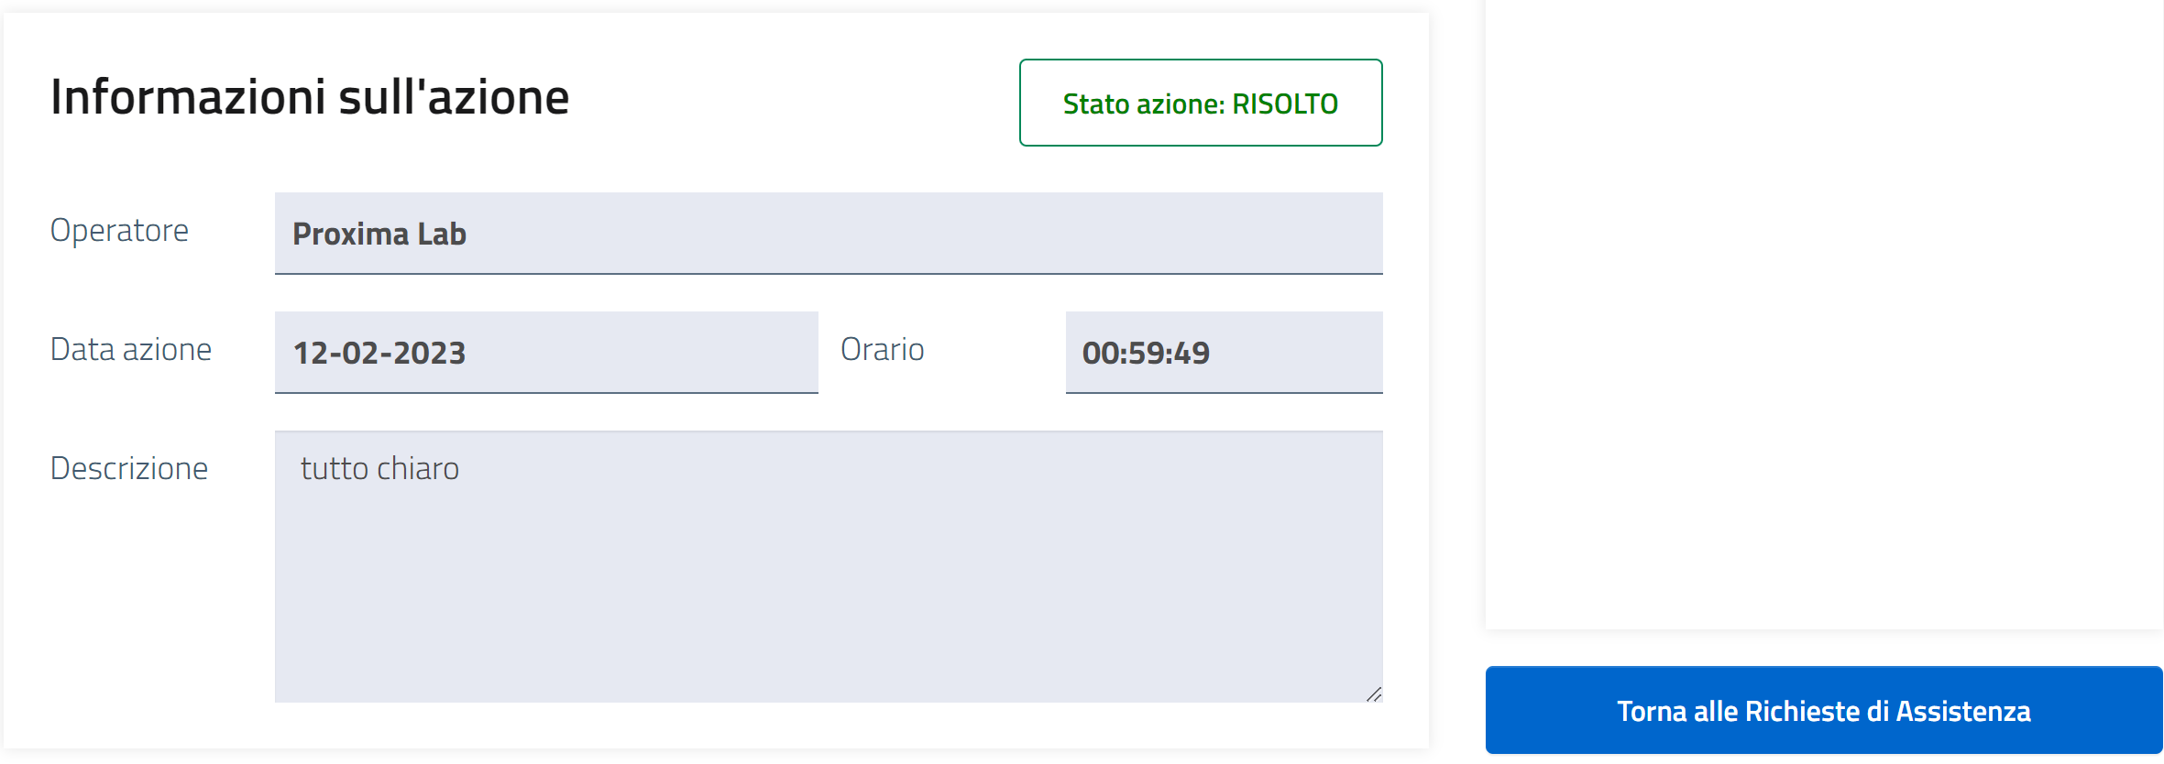
Task: Click the 12-02-2023 date value
Action: point(379,354)
